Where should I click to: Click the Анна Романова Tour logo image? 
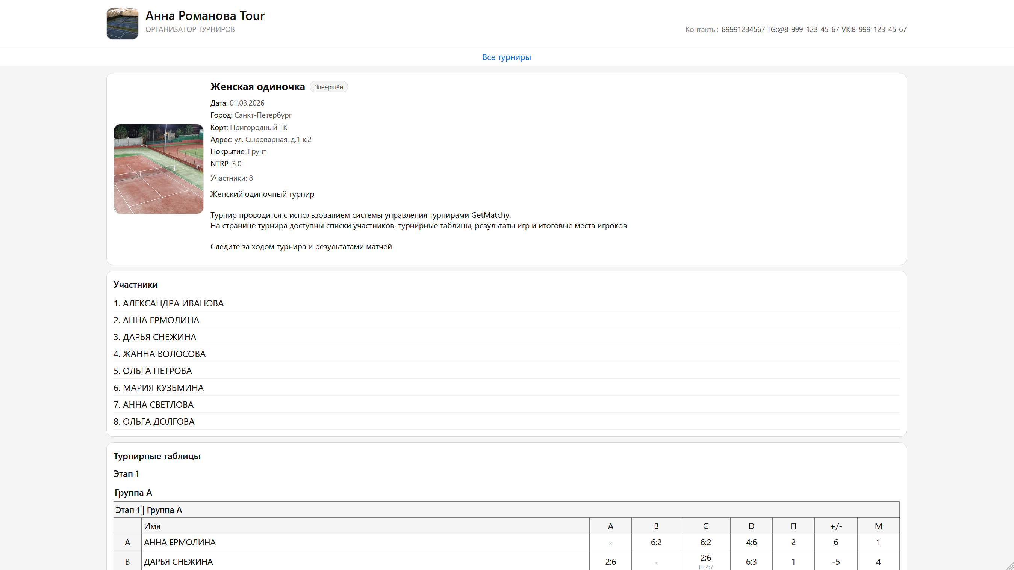pos(122,23)
